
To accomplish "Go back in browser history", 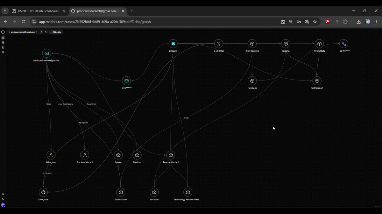I will point(5,22).
